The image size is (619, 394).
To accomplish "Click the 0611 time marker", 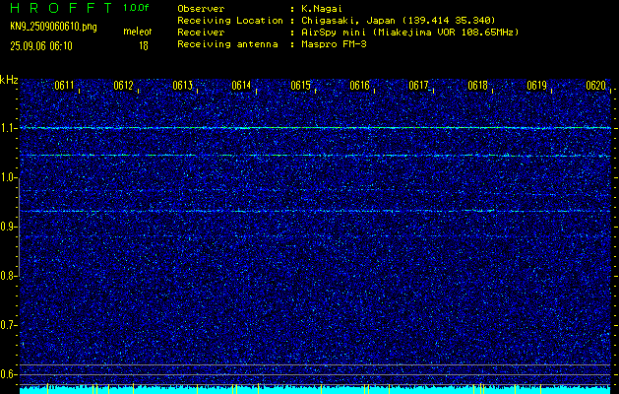I will (64, 85).
